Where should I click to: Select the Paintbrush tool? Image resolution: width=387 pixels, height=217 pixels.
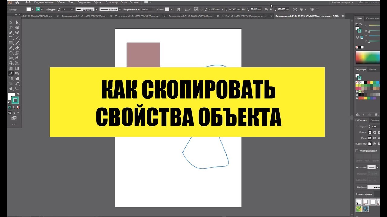tap(17, 43)
